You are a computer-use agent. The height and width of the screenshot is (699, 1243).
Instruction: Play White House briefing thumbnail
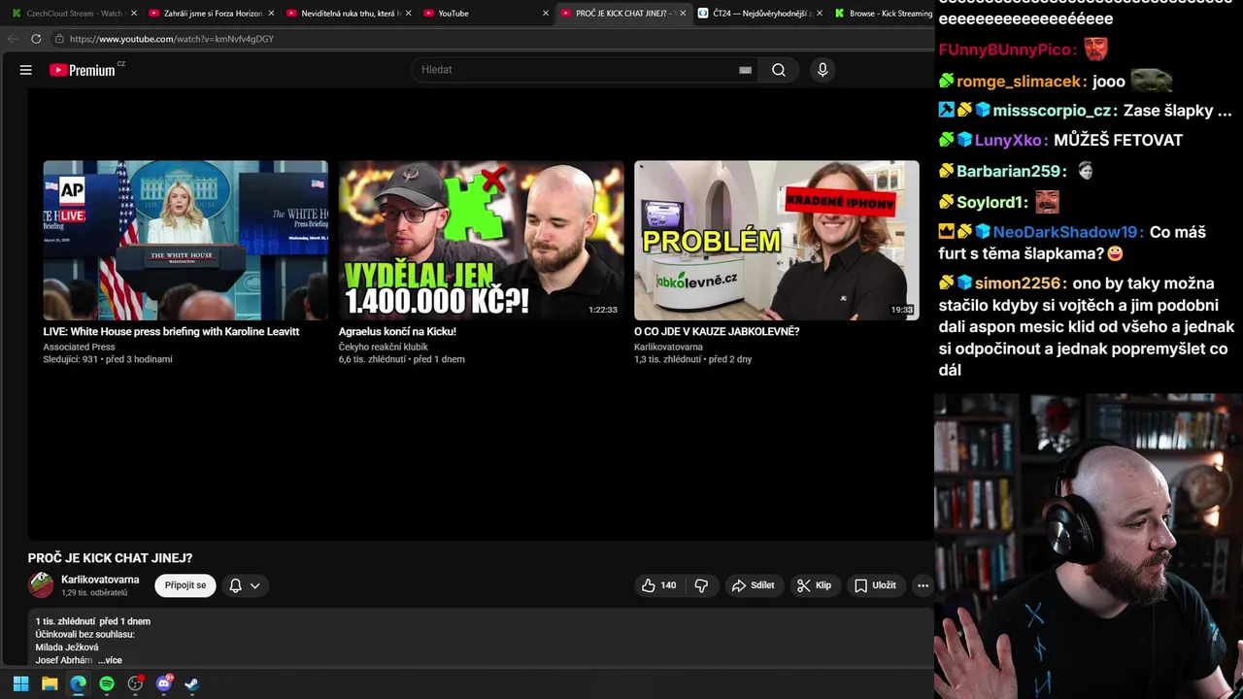click(185, 241)
